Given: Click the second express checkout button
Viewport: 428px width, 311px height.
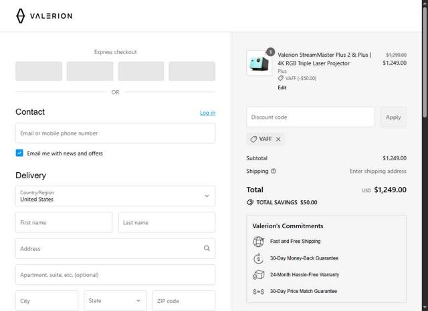Looking at the screenshot, I should [x=90, y=71].
